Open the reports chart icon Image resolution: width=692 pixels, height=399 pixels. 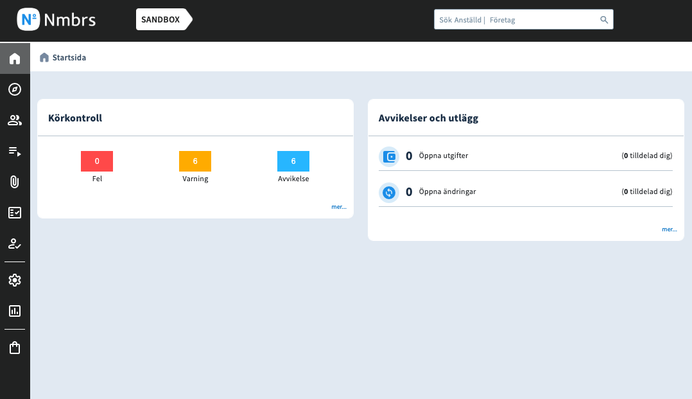pos(15,311)
